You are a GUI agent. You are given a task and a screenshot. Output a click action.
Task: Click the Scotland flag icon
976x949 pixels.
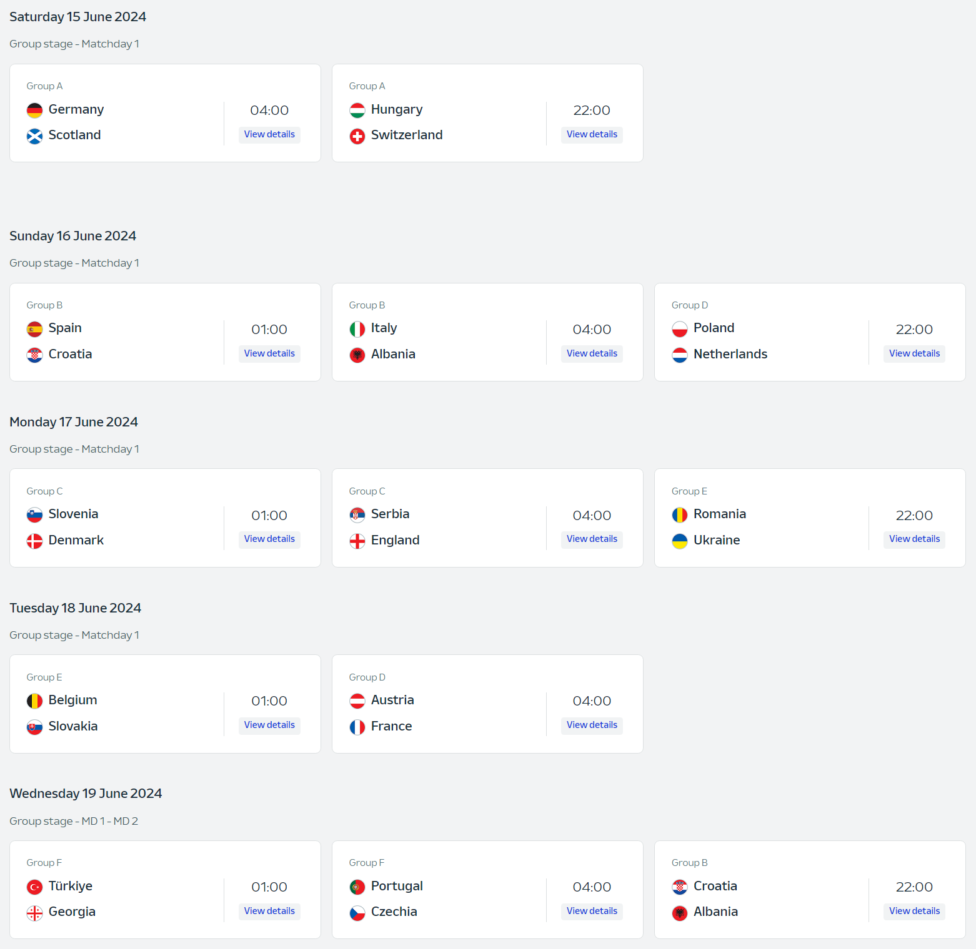tap(35, 136)
